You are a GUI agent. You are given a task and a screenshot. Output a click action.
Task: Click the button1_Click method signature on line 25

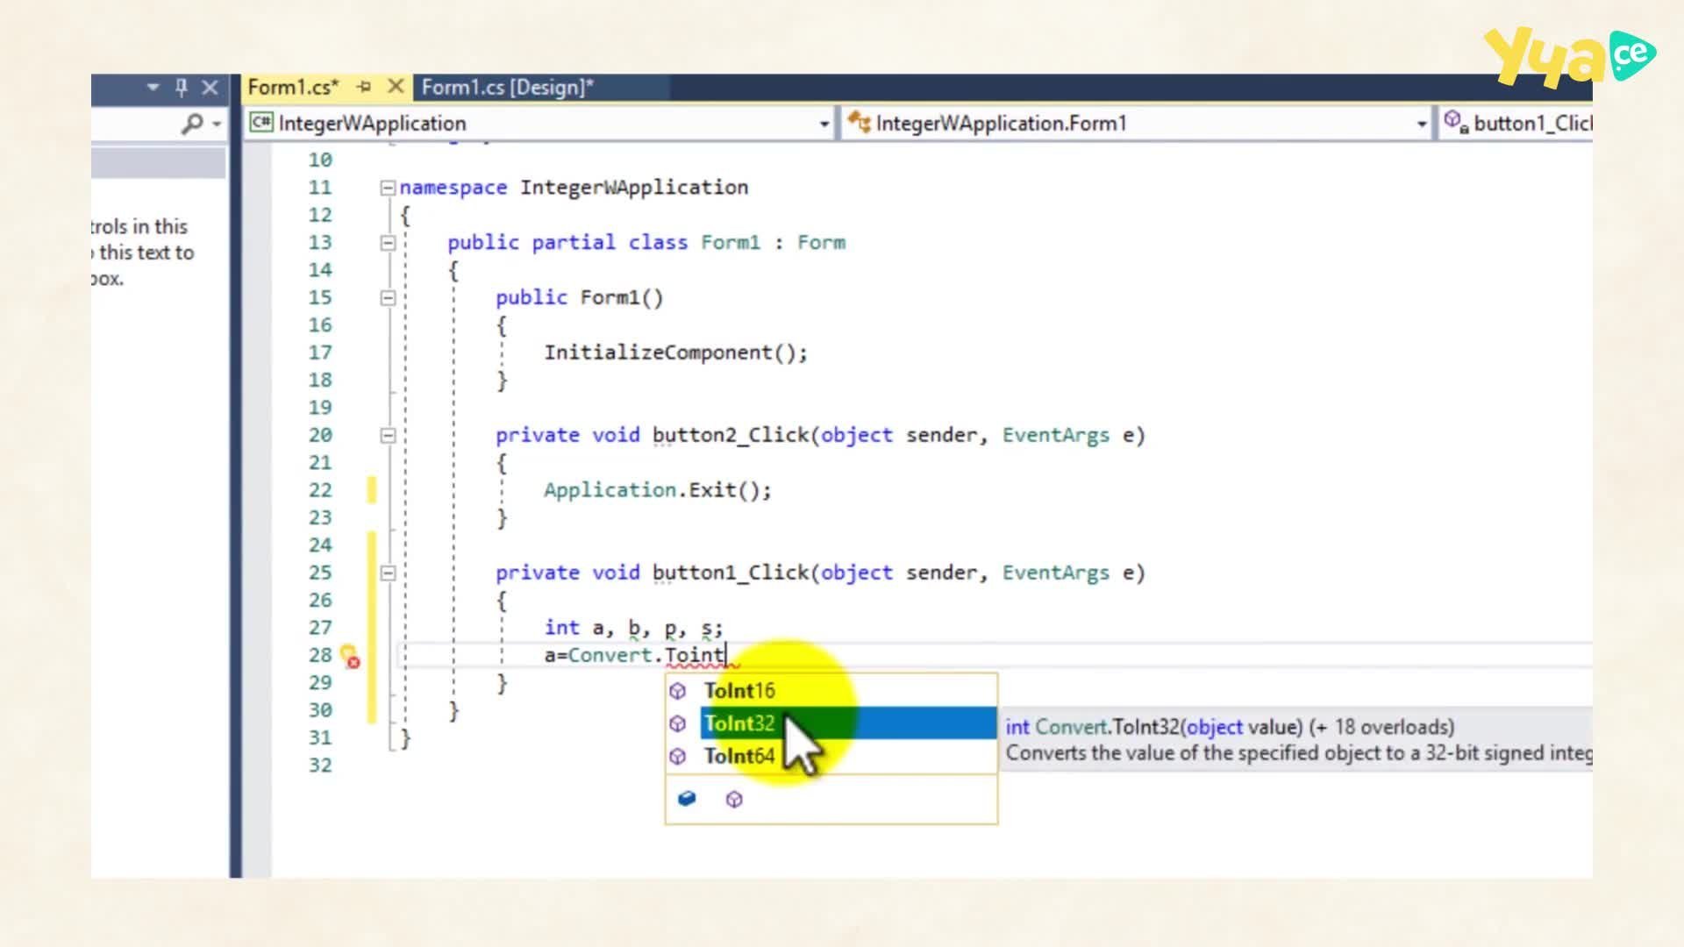click(x=820, y=573)
